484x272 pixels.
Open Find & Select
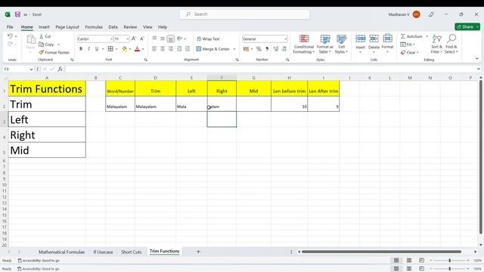click(451, 44)
